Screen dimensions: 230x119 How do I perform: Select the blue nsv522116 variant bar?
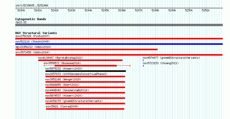pos(119,44)
